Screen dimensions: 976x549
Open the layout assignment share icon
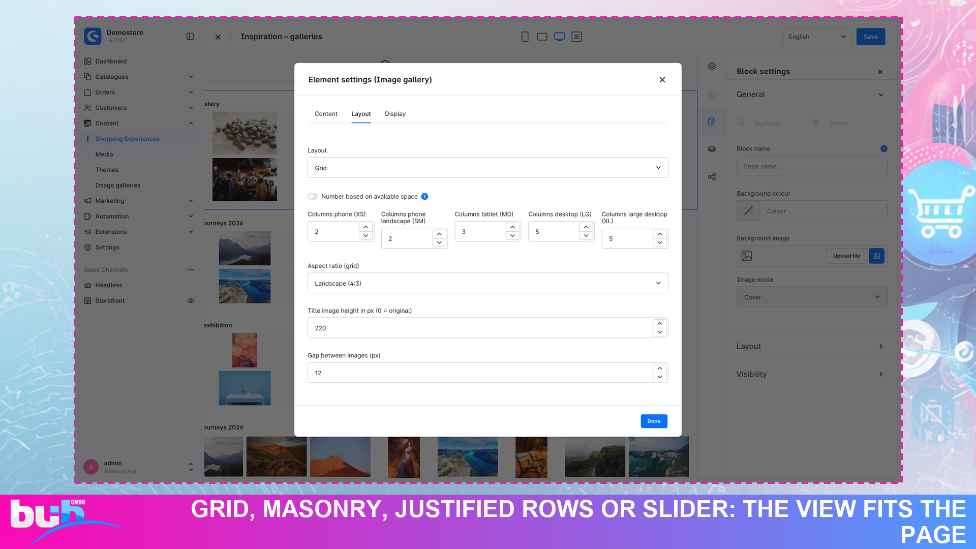pyautogui.click(x=712, y=176)
